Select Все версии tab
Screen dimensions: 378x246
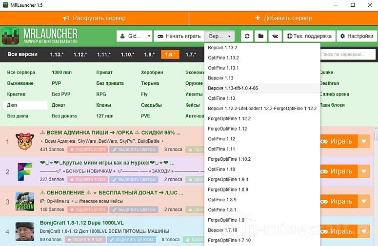22,55
